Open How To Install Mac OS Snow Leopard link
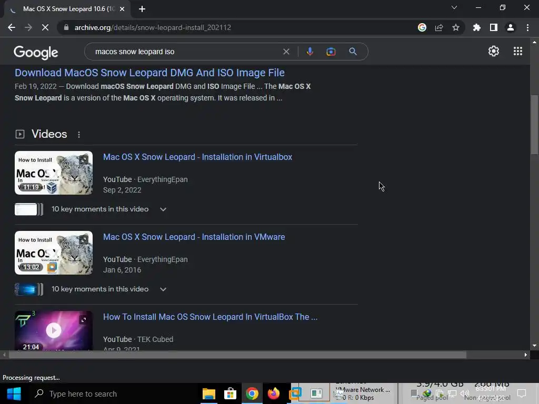539x404 pixels. (211, 317)
